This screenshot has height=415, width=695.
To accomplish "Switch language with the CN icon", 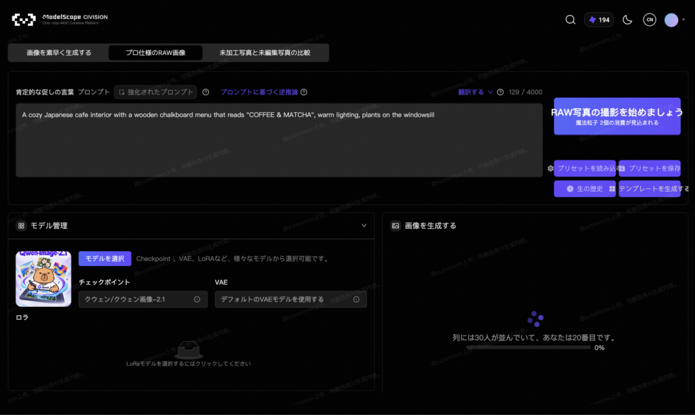I will (650, 20).
